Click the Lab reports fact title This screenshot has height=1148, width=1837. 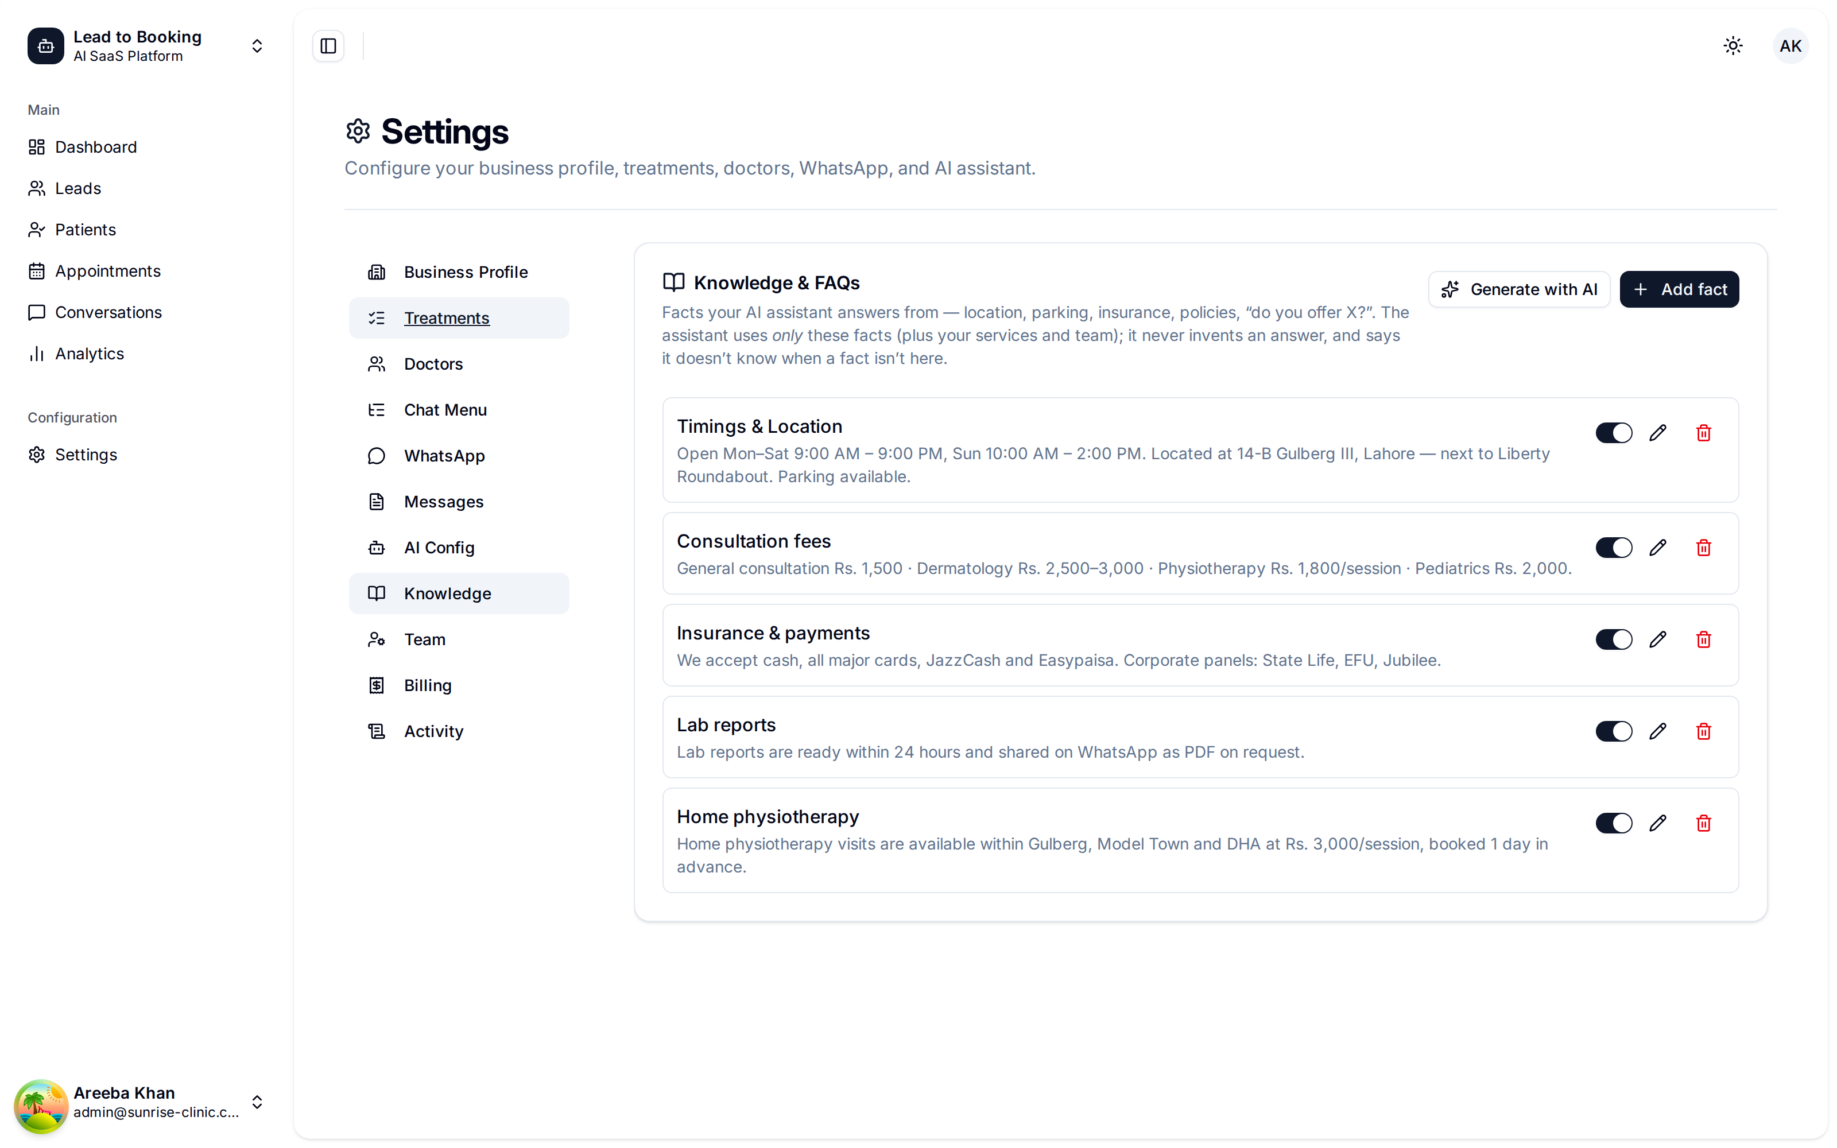pyautogui.click(x=726, y=725)
